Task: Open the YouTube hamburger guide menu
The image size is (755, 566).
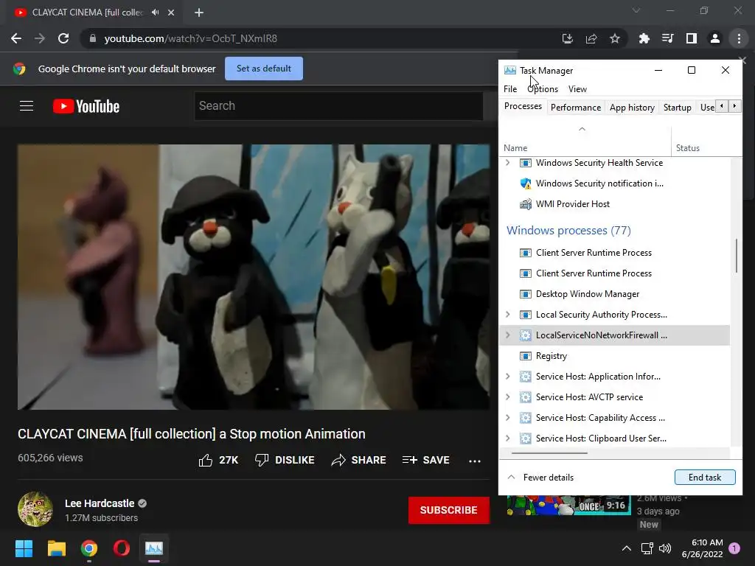Action: coord(27,106)
